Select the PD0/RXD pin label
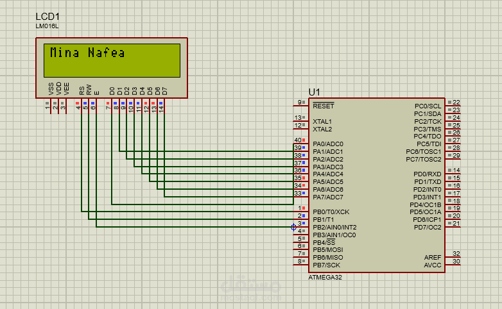 (x=428, y=174)
